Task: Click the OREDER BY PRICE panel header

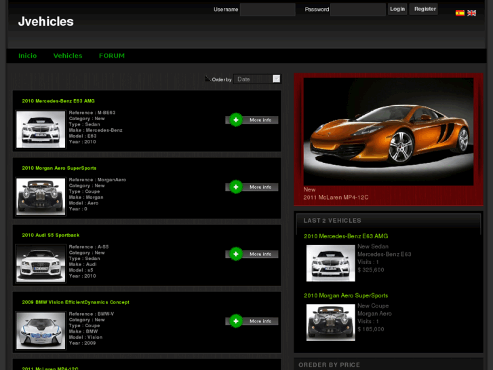Action: (x=329, y=365)
